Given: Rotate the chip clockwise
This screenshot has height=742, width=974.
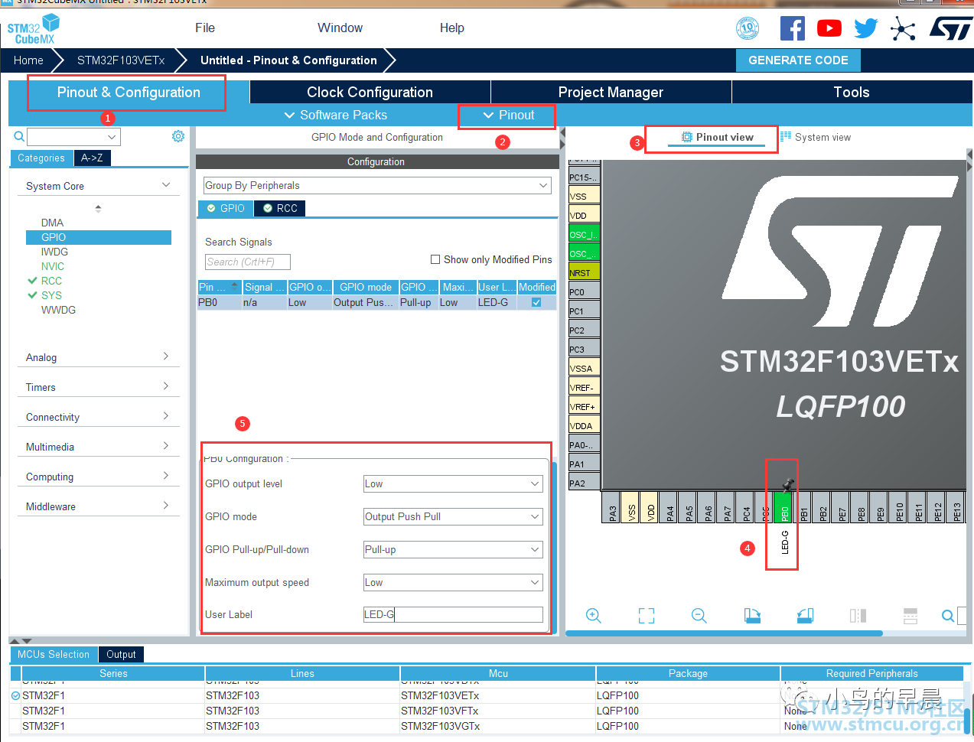Looking at the screenshot, I should click(x=752, y=616).
